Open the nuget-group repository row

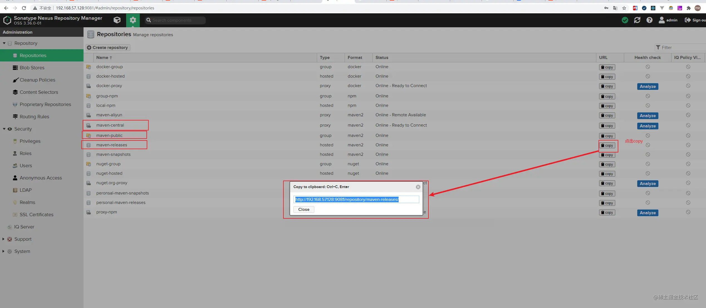pyautogui.click(x=395, y=164)
